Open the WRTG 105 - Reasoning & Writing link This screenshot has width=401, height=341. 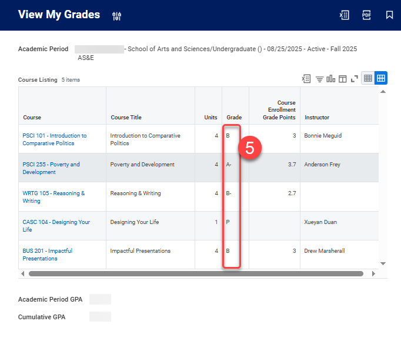54,197
